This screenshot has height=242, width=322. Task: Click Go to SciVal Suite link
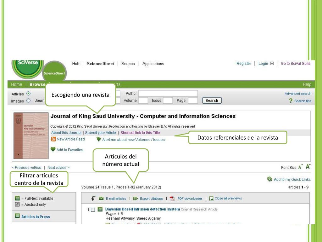pos(296,64)
